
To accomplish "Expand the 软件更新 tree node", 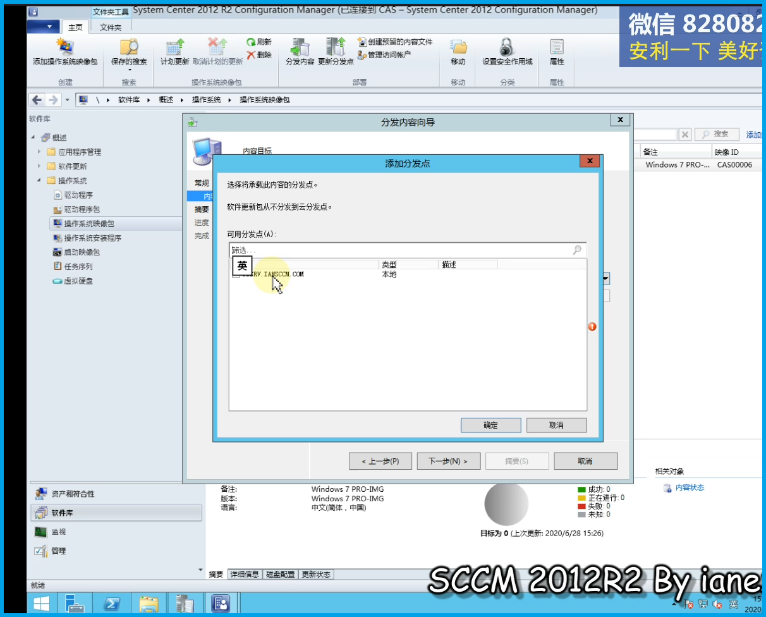I will (39, 166).
